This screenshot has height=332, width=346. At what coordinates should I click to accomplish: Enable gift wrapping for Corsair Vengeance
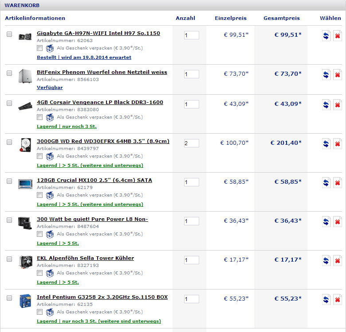tap(40, 117)
